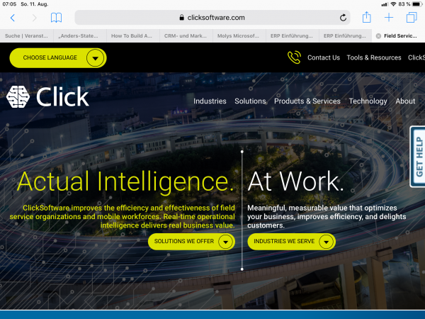Screen dimensions: 425x319
Task: Switch to Suche | Veranst... tab
Action: [26, 36]
